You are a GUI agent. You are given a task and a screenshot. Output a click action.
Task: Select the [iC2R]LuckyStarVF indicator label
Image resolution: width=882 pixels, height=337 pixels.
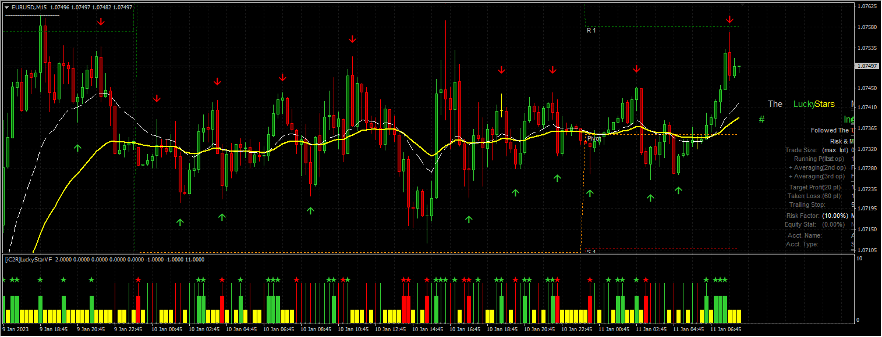[x=28, y=260]
